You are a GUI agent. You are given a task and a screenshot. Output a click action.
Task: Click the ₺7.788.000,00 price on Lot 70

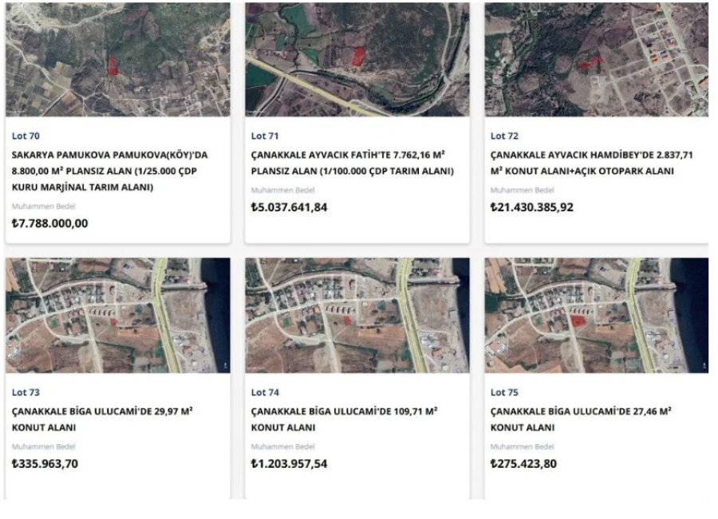tap(50, 223)
